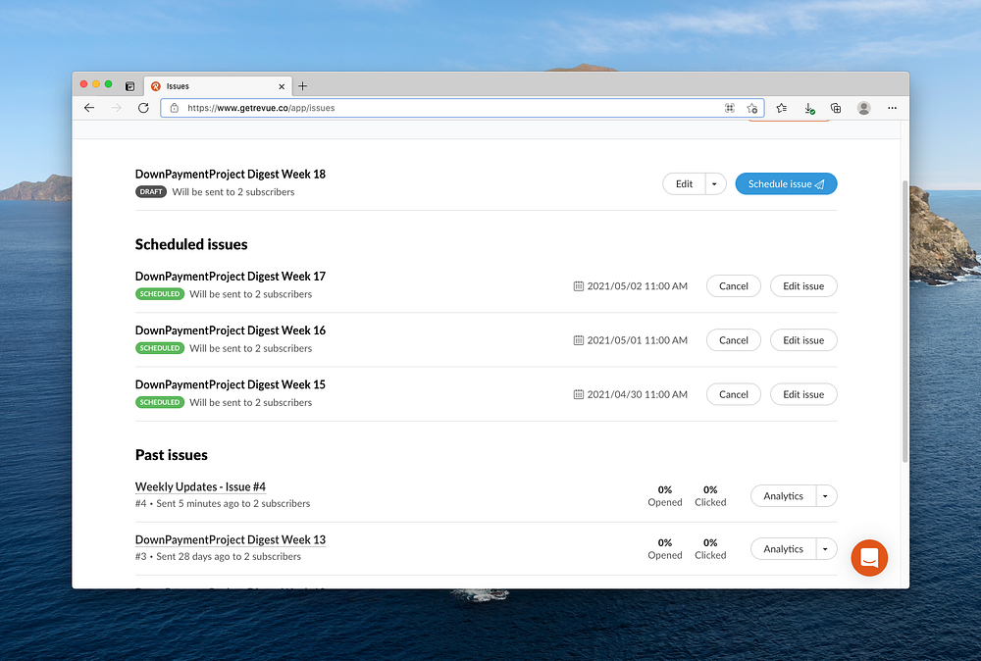Edit the Week 18 draft issue
The height and width of the screenshot is (661, 981).
[684, 183]
